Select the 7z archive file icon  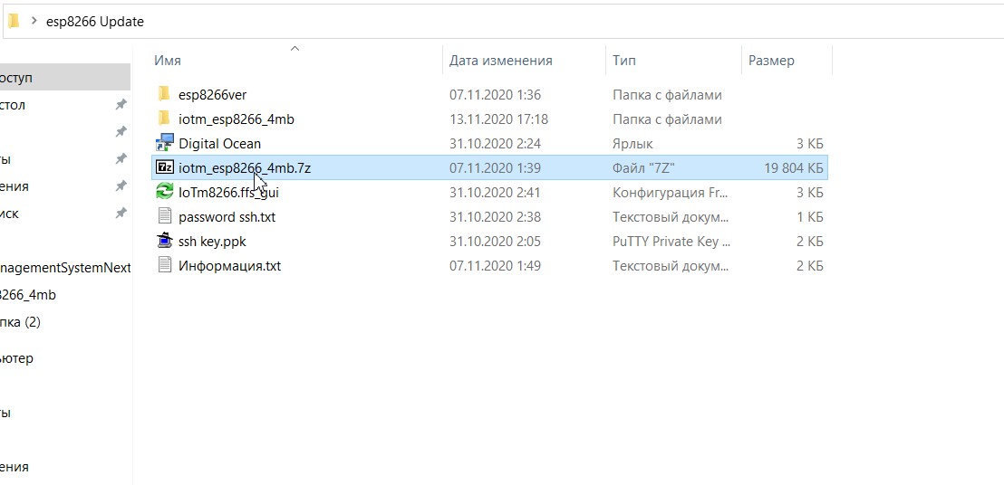164,167
